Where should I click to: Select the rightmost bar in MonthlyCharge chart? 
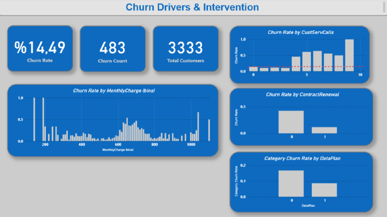[209, 130]
